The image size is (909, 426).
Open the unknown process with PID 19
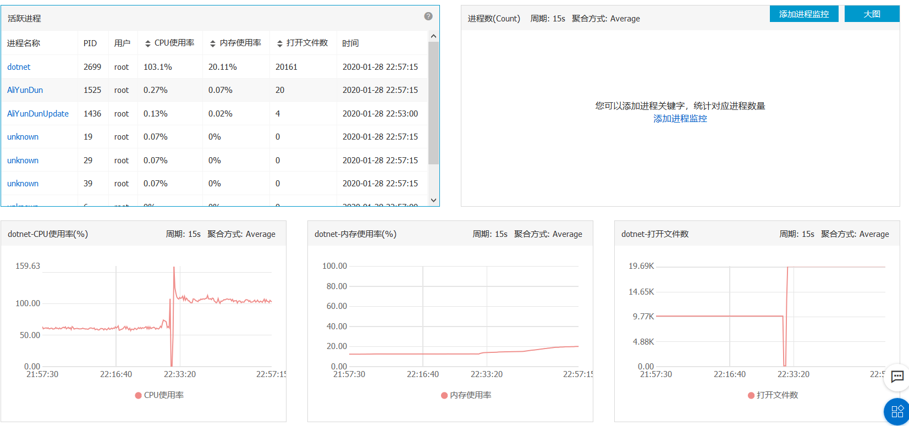(x=23, y=137)
